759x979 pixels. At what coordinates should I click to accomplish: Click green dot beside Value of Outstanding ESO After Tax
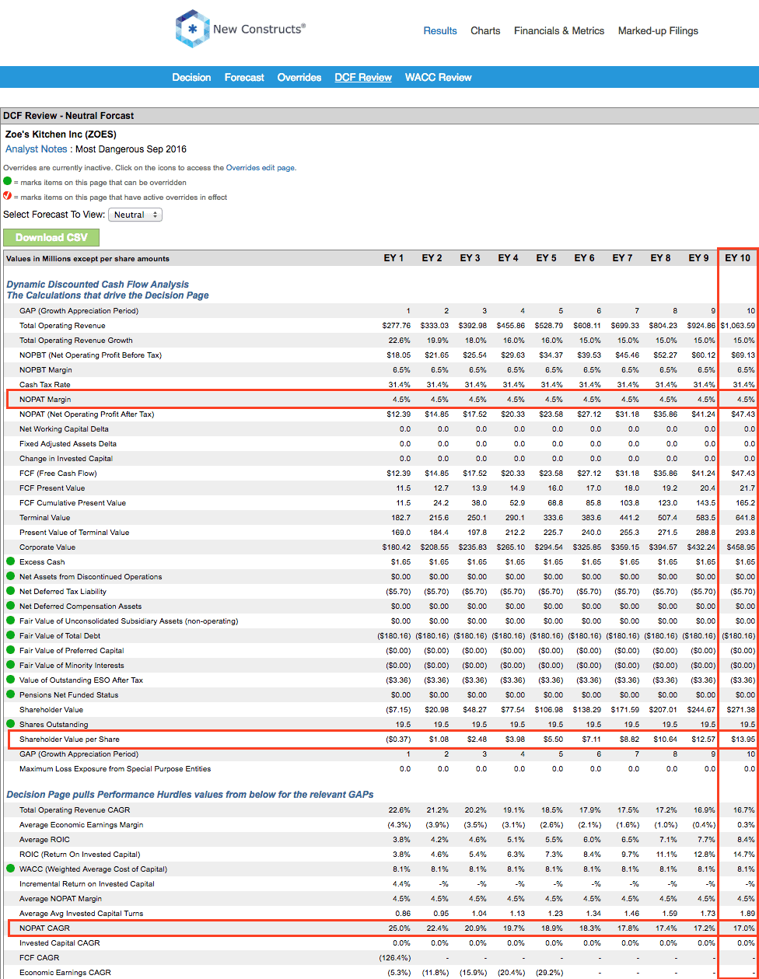click(x=10, y=680)
